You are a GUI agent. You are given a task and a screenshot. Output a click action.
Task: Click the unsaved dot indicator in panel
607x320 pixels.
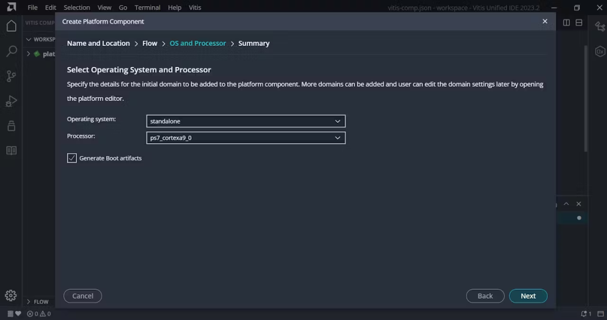click(x=579, y=218)
